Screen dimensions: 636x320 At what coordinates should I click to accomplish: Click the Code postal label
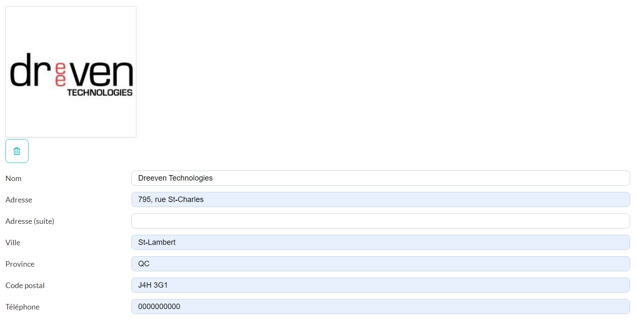(25, 286)
